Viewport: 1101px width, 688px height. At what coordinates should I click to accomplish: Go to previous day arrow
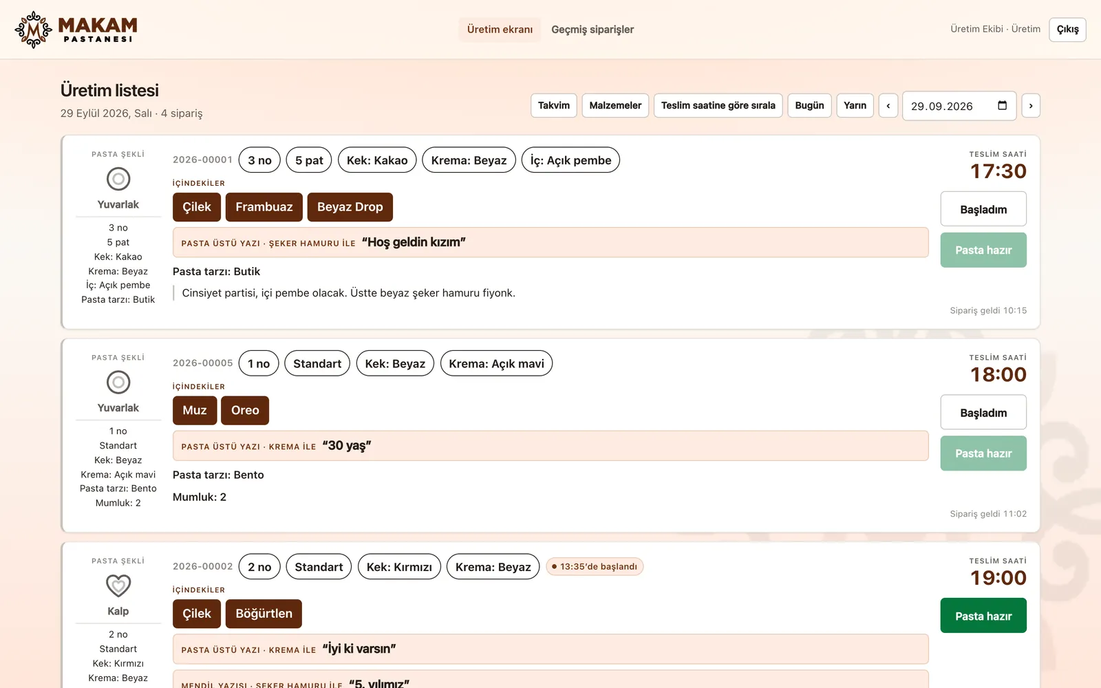tap(888, 105)
